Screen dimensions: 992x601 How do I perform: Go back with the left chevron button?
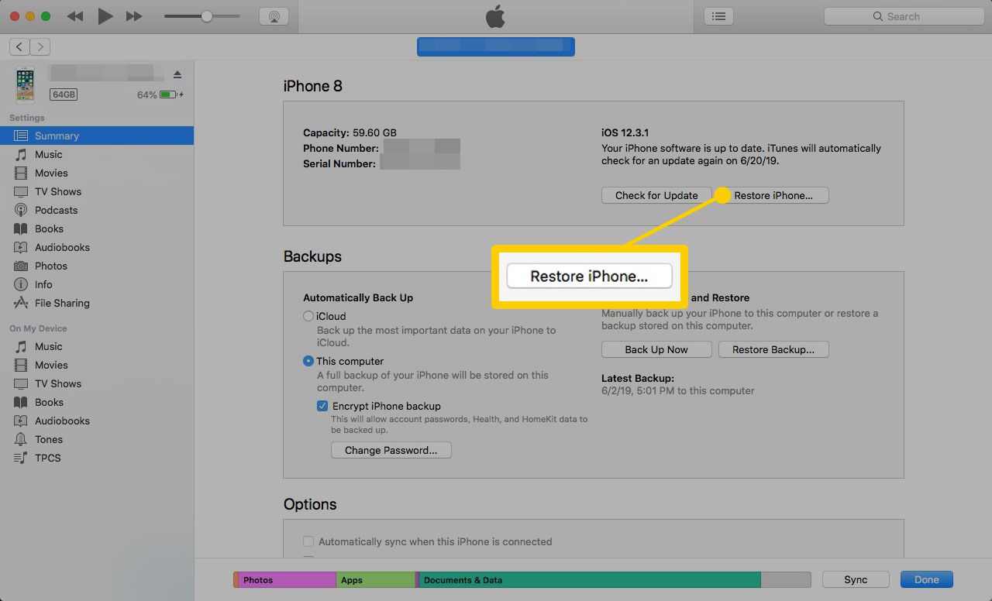point(20,47)
